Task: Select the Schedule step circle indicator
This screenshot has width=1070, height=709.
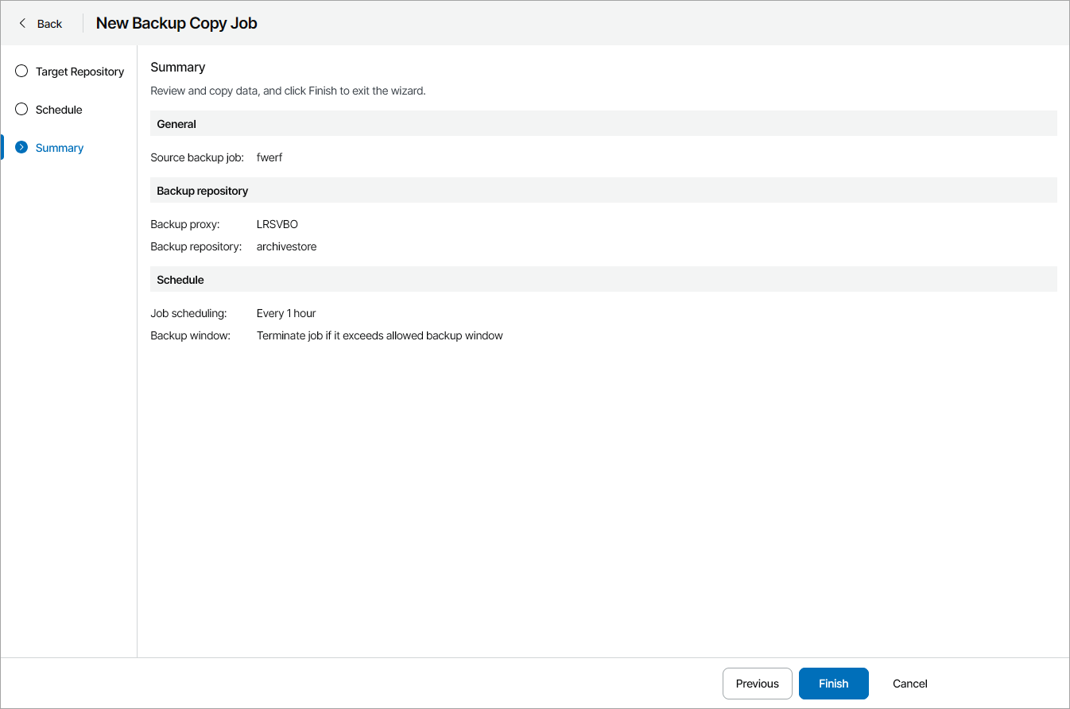Action: coord(21,110)
